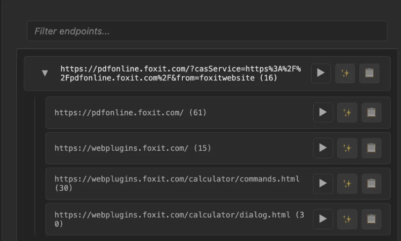Click sparkle icon for casService (16) endpoint
Screen dimensions: 401x241
click(x=345, y=73)
